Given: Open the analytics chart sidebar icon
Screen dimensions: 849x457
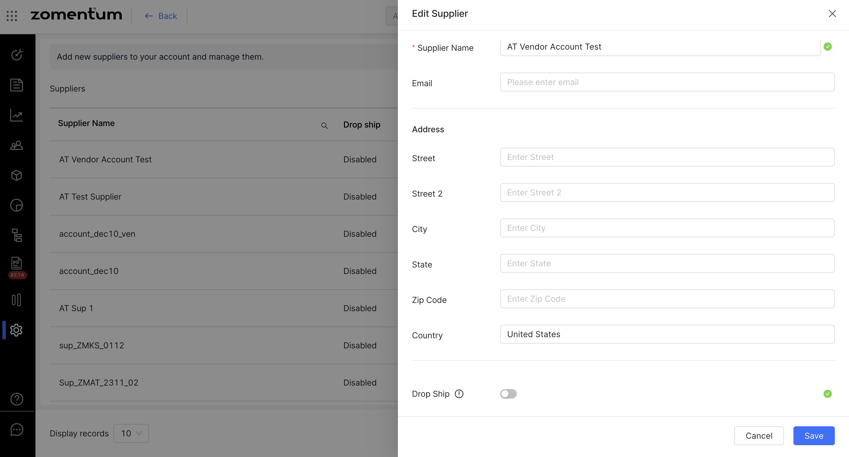Looking at the screenshot, I should pyautogui.click(x=17, y=115).
